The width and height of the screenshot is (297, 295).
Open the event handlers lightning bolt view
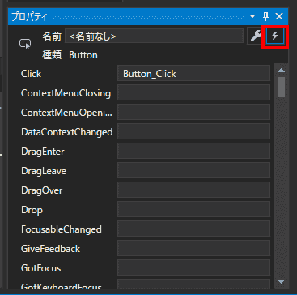point(275,36)
